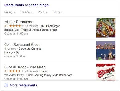120x91 pixels.
Task: Click the Restaurants near san diego heading
Action: 26,5
